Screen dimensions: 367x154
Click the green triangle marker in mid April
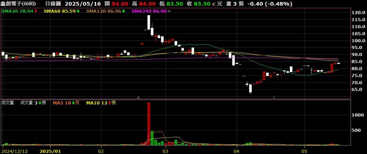pos(274,97)
